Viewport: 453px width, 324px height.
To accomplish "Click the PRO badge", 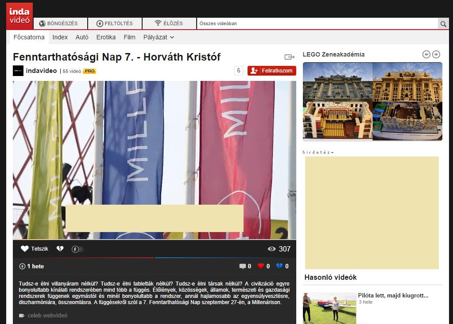I will coord(89,71).
